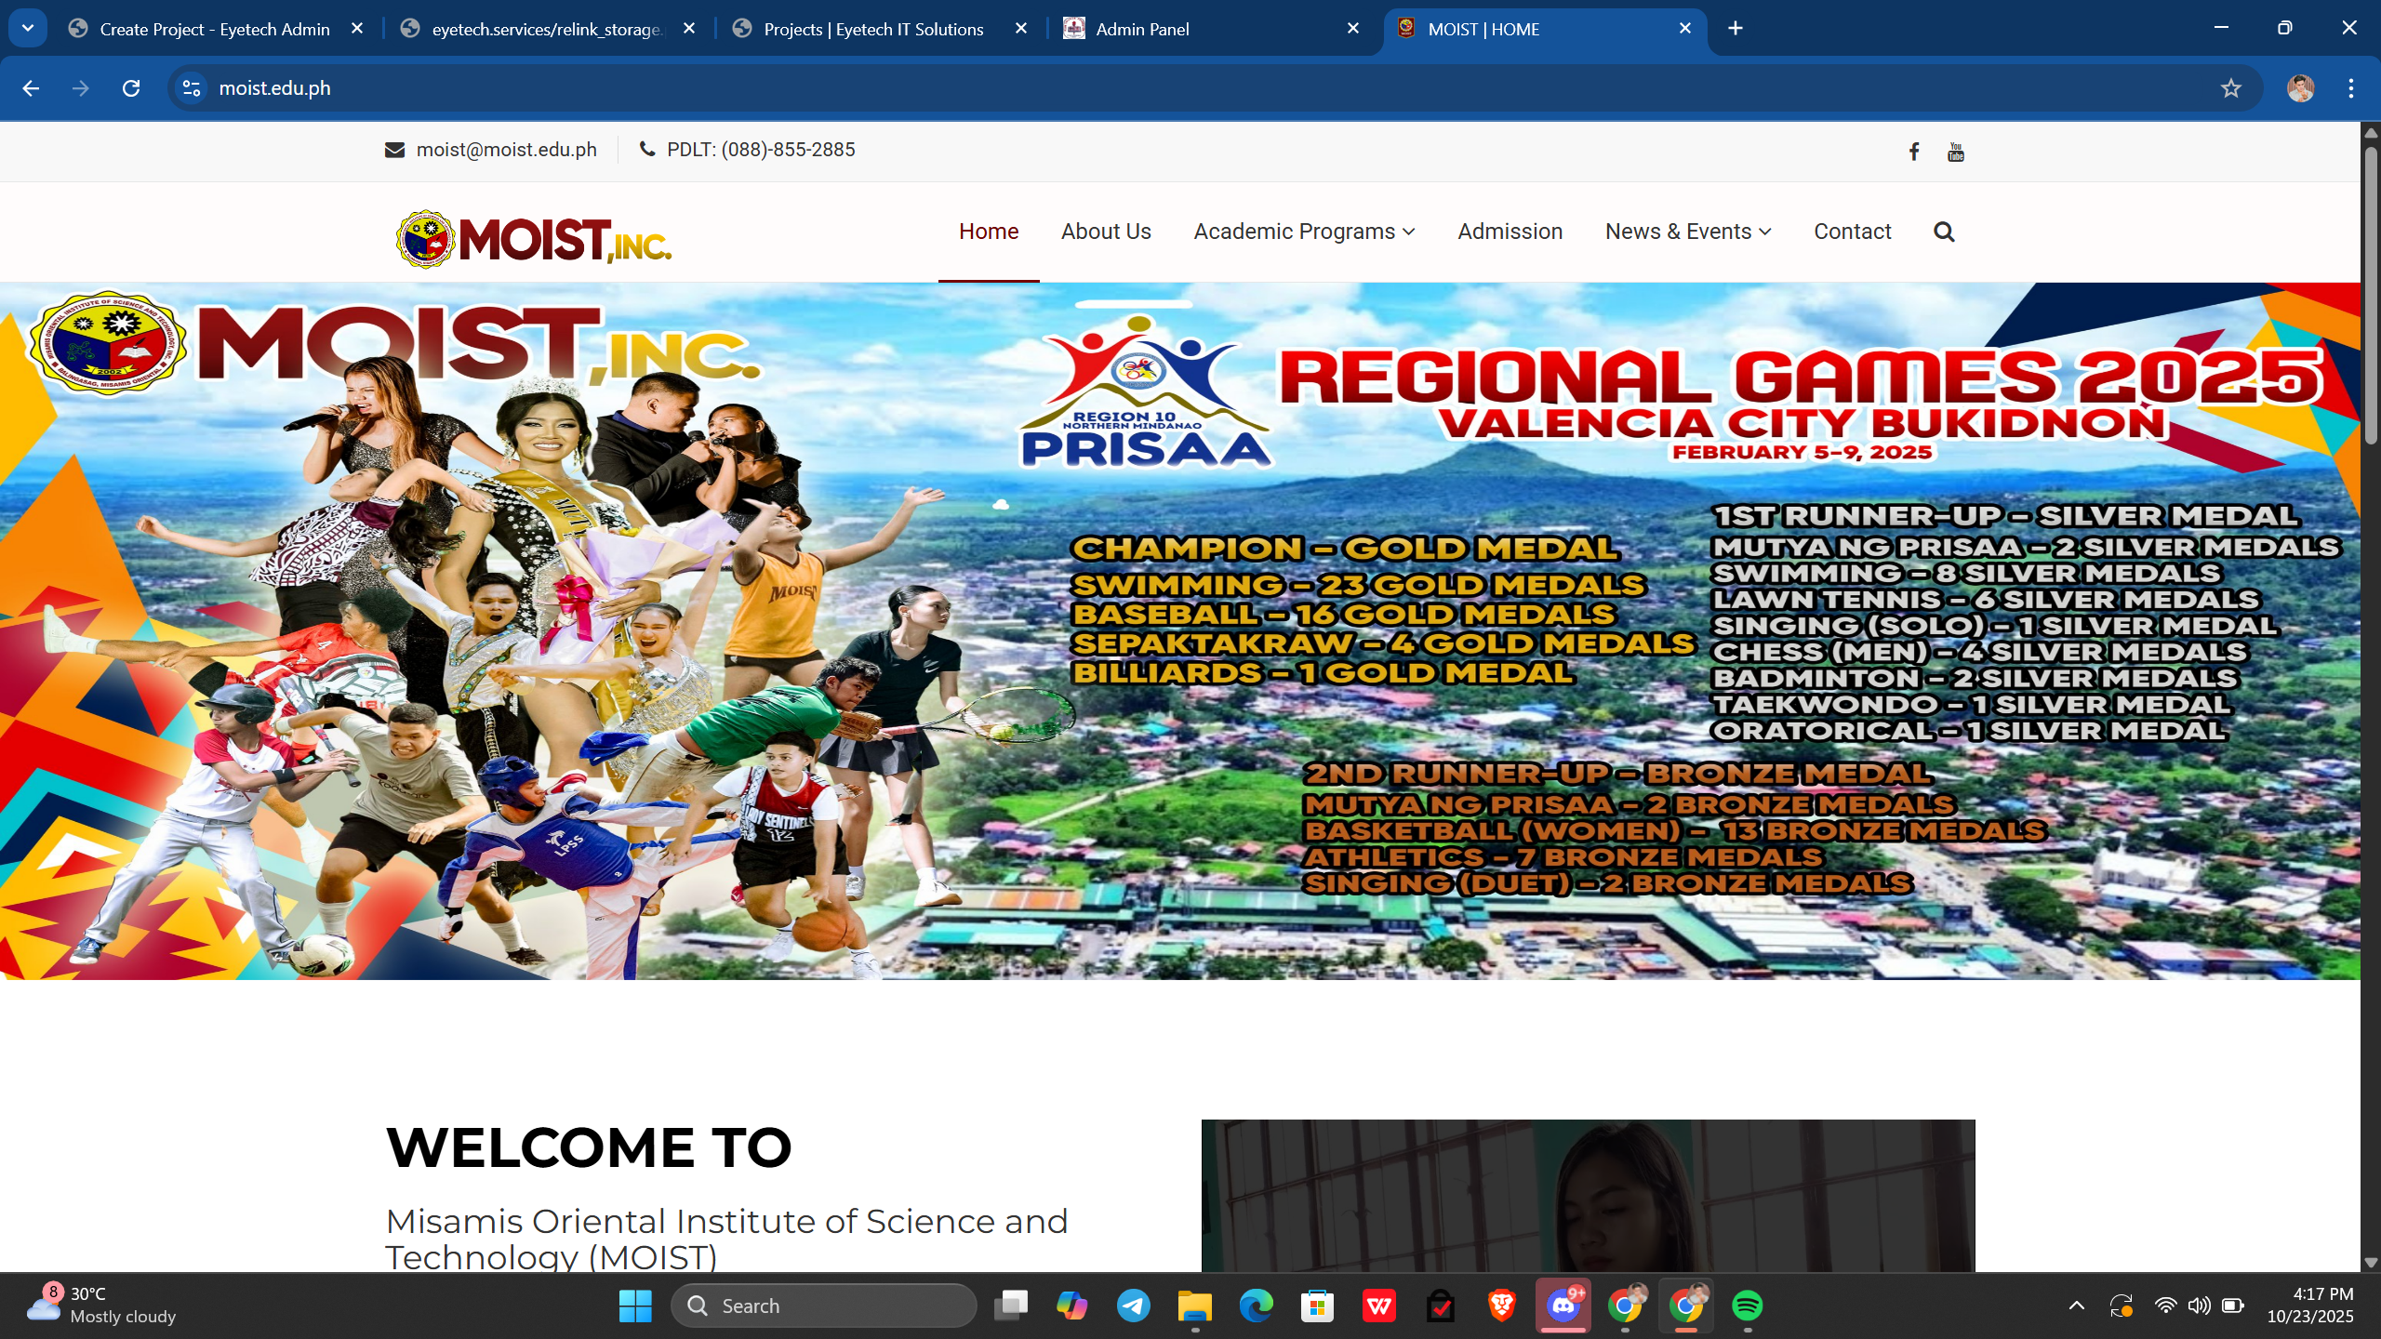
Task: Open the tab search dropdown arrow
Action: click(x=28, y=28)
